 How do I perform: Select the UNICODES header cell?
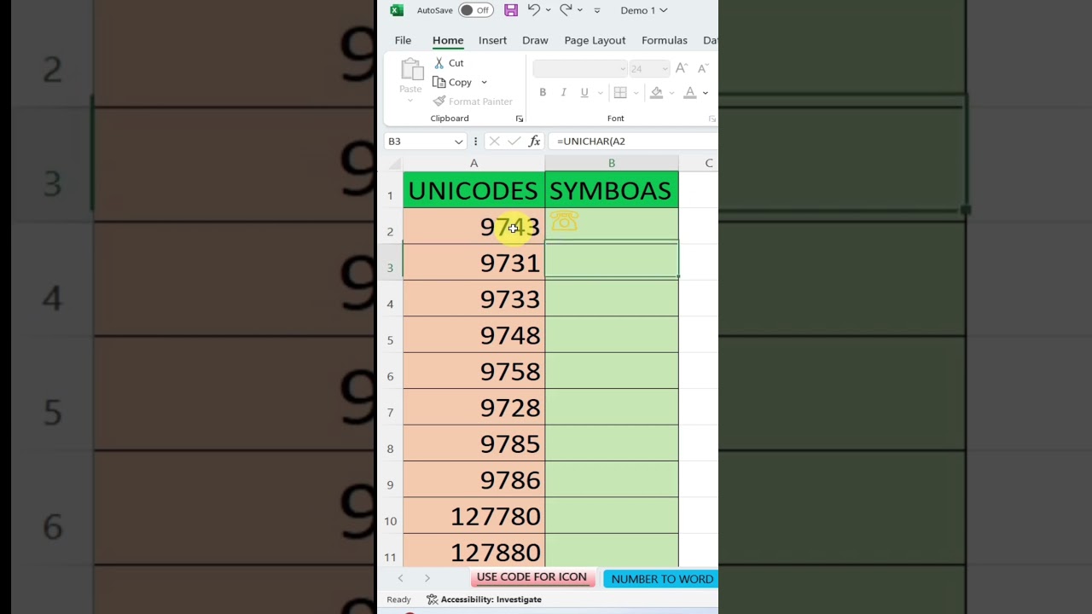click(473, 190)
